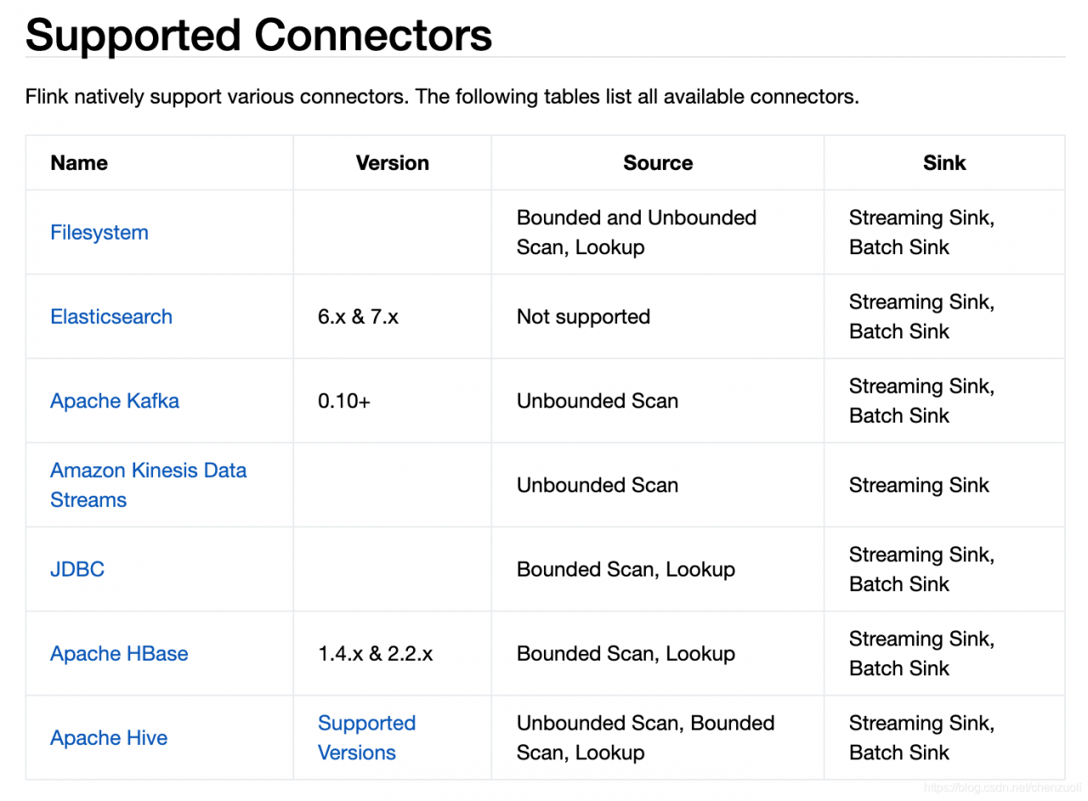This screenshot has width=1088, height=801.
Task: Click the Source column header
Action: click(657, 162)
